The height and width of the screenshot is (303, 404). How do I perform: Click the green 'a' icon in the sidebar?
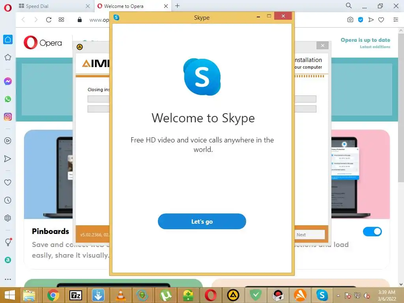point(8,260)
